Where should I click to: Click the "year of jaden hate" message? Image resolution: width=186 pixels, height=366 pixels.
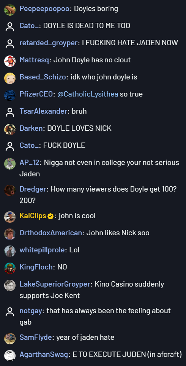point(85,337)
